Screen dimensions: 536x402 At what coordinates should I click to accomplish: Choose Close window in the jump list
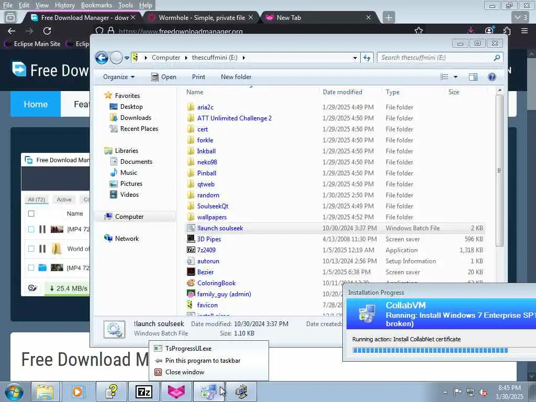[x=185, y=372]
